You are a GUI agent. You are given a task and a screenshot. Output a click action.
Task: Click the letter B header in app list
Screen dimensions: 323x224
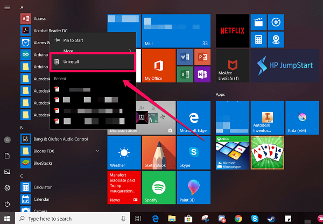click(22, 128)
